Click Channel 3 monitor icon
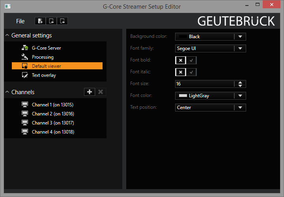 tap(25, 123)
